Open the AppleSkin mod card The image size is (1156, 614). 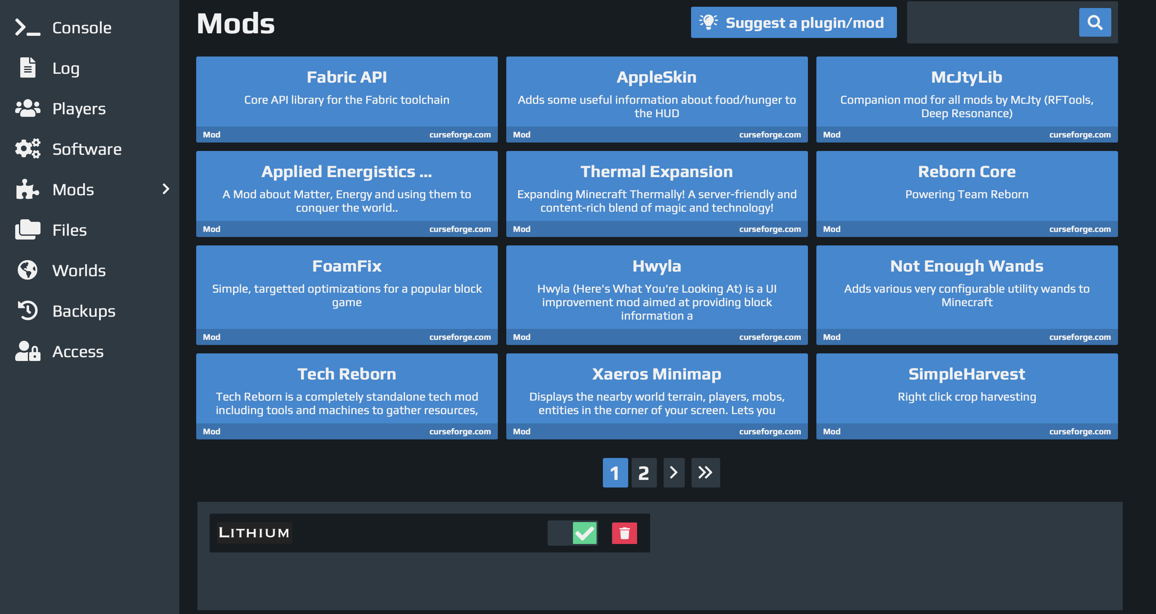pos(657,100)
